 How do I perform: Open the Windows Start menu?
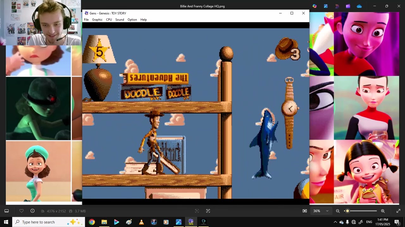6,222
